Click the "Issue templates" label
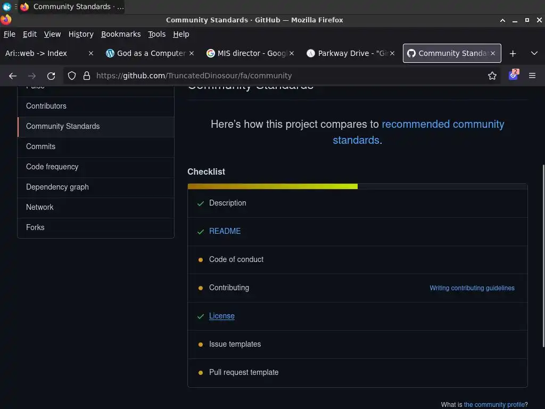The width and height of the screenshot is (545, 409). pos(235,344)
